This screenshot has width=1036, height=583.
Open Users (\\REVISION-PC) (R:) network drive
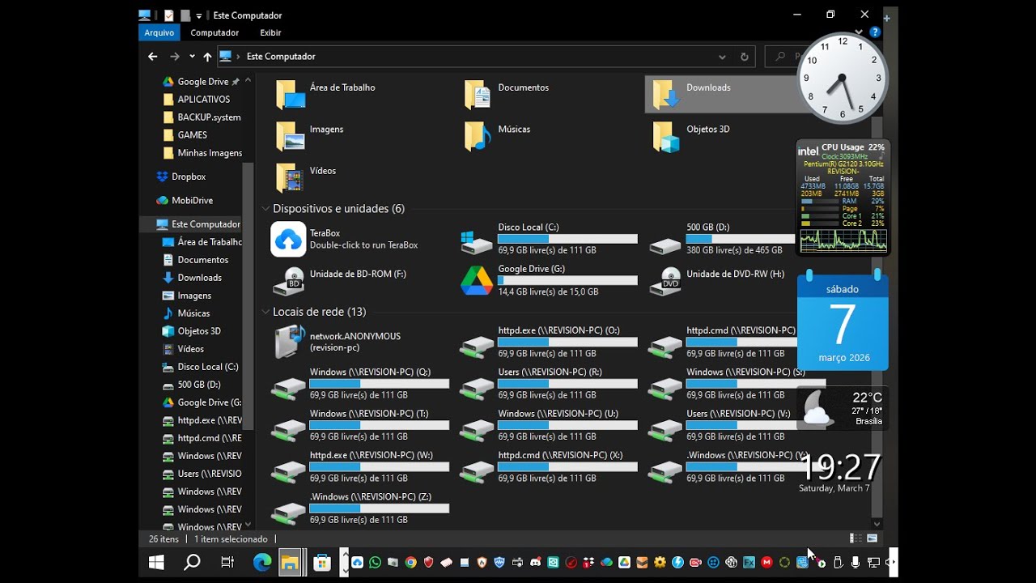[x=549, y=384]
